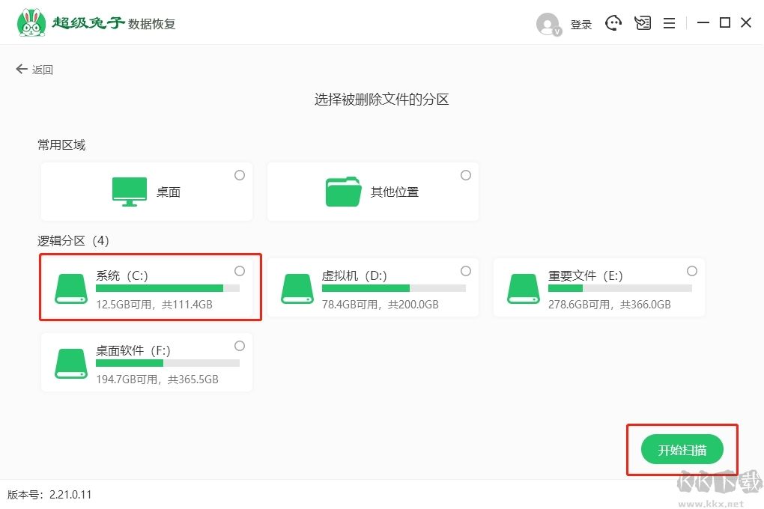764x509 pixels.
Task: Select the radio button for 桌面软件 (F:)
Action: (x=240, y=346)
